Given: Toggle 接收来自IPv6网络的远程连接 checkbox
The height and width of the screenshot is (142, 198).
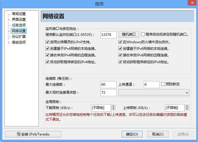Looking at the screenshot, I should [x=120, y=55].
